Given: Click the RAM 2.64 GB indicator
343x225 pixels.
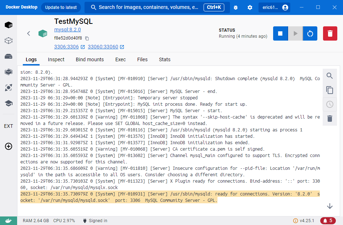Looking at the screenshot, I should coord(36,221).
